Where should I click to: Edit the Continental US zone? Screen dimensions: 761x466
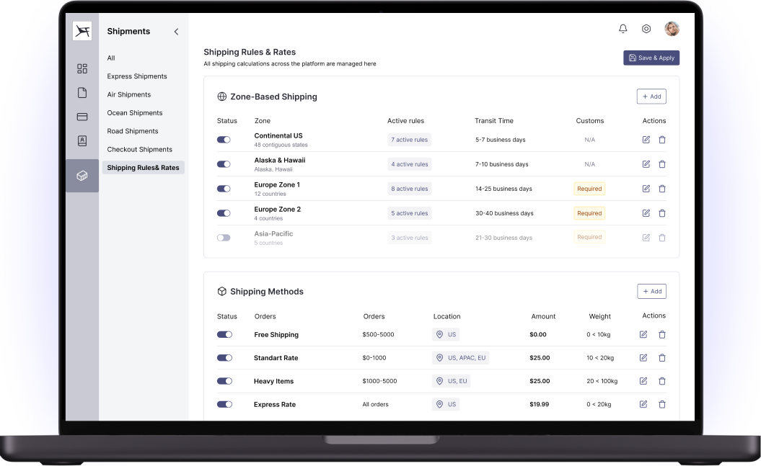click(x=646, y=140)
